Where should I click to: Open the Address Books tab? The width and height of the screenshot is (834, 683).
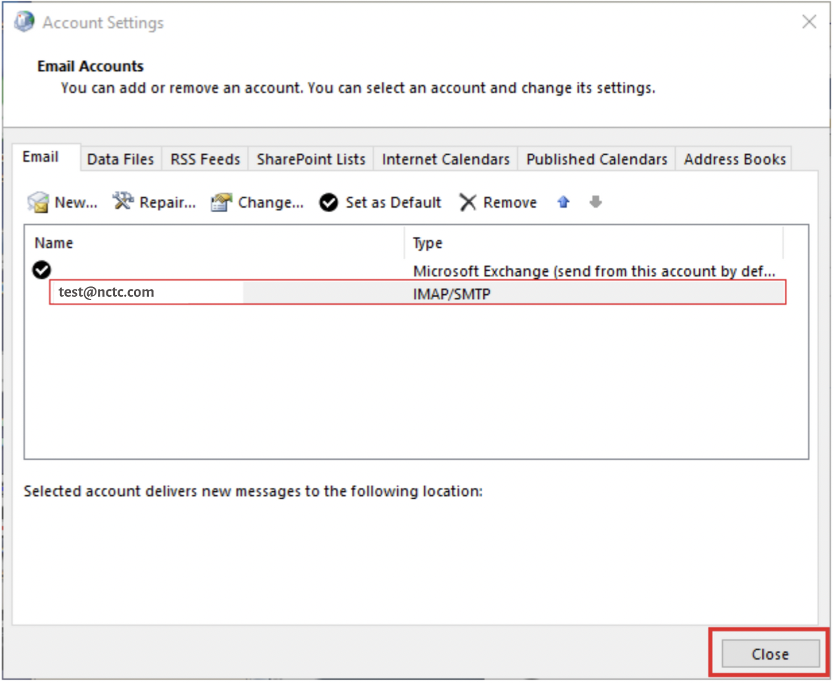point(734,158)
